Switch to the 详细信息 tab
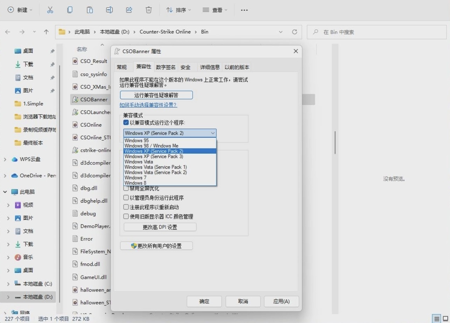This screenshot has height=323, width=450. click(210, 67)
